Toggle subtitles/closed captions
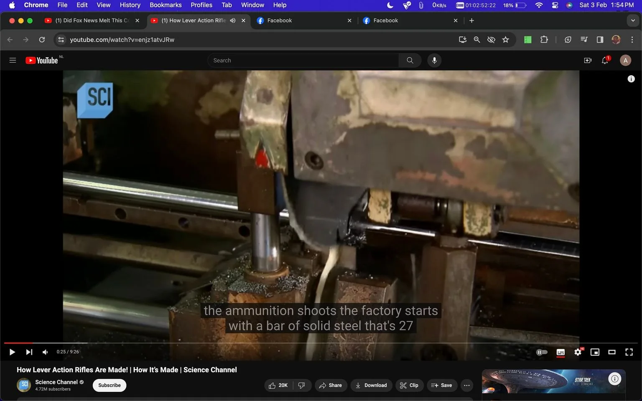 coord(560,352)
